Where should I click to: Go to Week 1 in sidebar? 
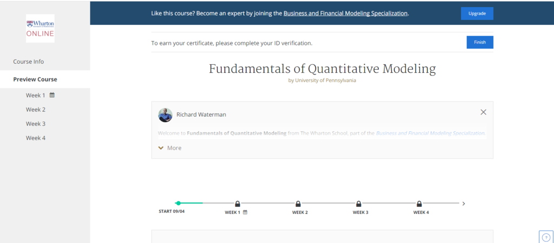point(35,95)
